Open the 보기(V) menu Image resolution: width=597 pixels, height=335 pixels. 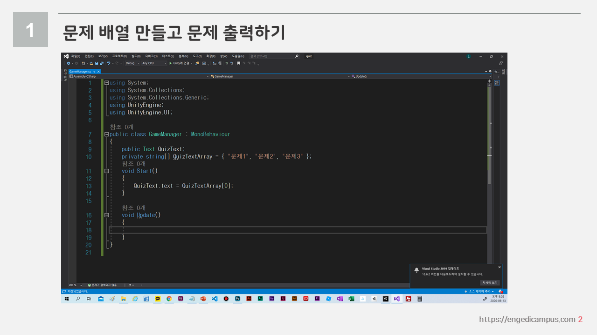(103, 56)
